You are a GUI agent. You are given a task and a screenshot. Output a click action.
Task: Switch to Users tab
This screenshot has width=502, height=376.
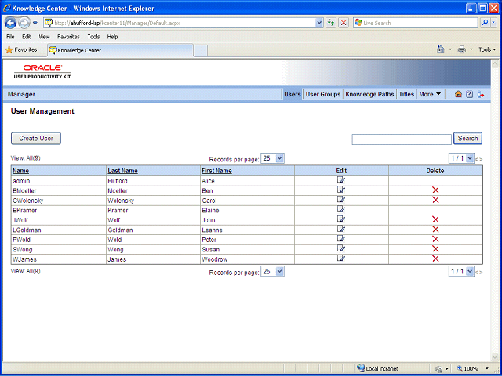(x=293, y=94)
